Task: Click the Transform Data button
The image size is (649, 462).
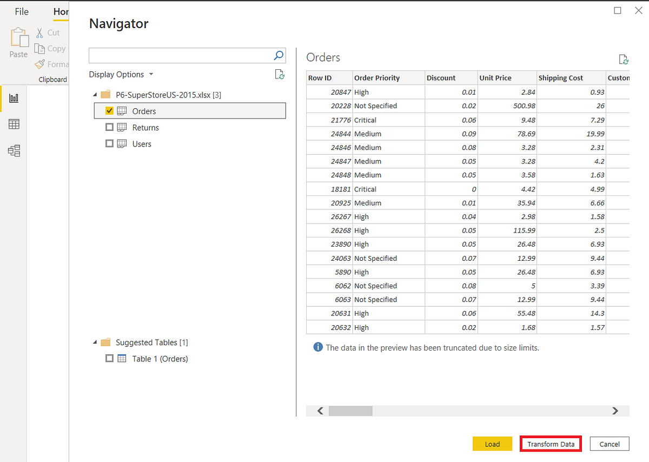Action: [x=550, y=444]
